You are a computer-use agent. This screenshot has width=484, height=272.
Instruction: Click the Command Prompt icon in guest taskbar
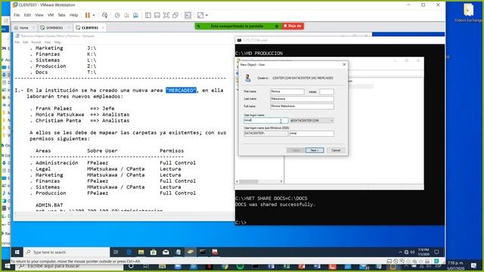pyautogui.click(x=203, y=252)
